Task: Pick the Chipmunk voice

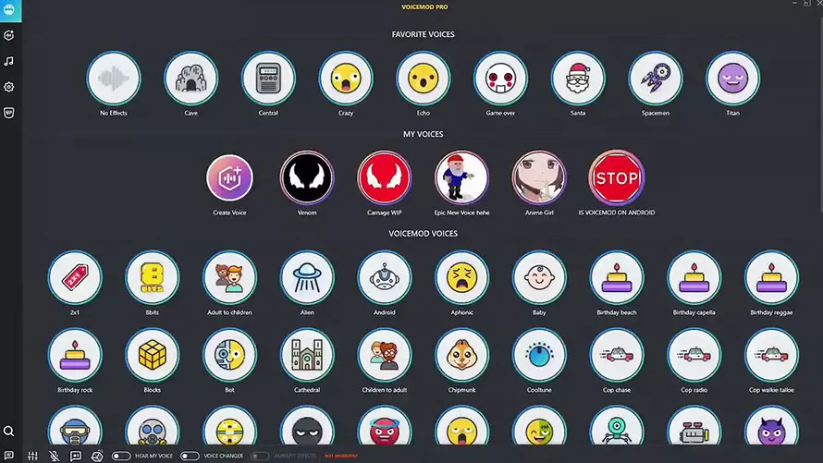Action: point(461,355)
